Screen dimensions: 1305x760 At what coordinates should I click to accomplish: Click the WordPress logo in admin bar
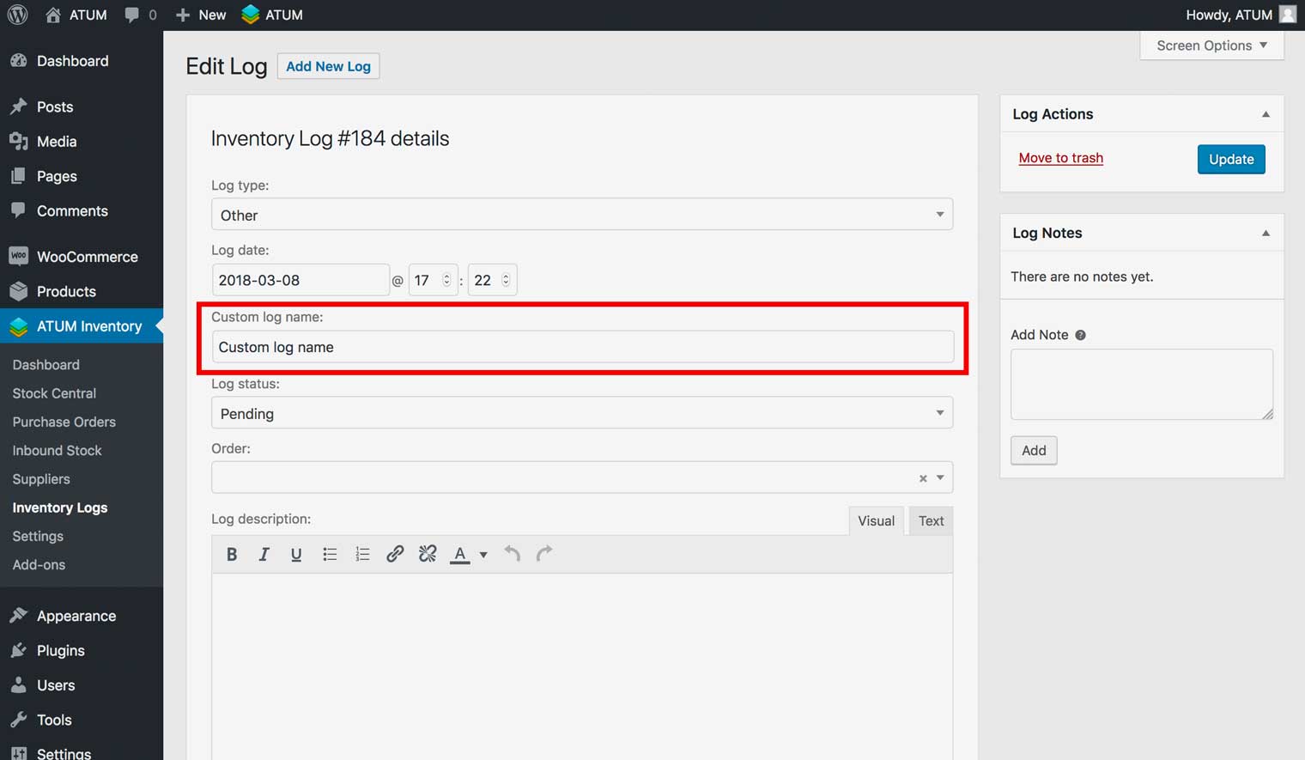(17, 15)
